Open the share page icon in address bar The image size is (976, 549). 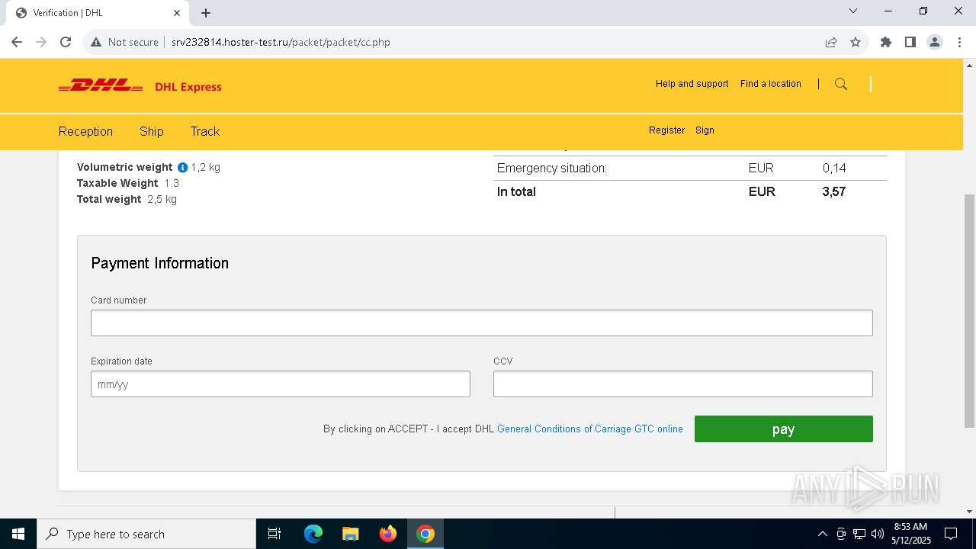831,42
